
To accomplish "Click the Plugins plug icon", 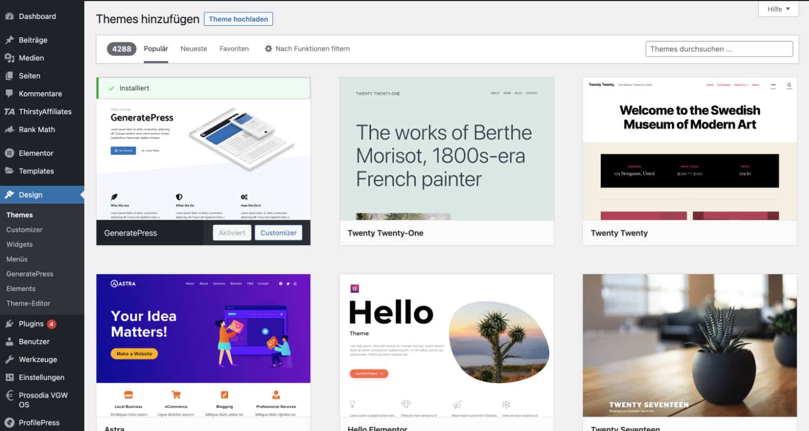I will click(9, 324).
